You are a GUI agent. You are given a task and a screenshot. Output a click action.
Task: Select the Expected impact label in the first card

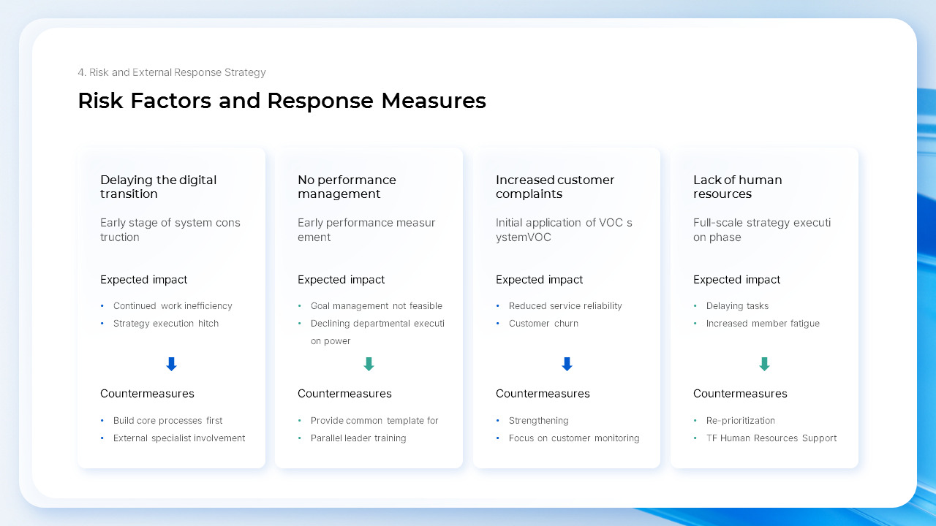click(143, 280)
